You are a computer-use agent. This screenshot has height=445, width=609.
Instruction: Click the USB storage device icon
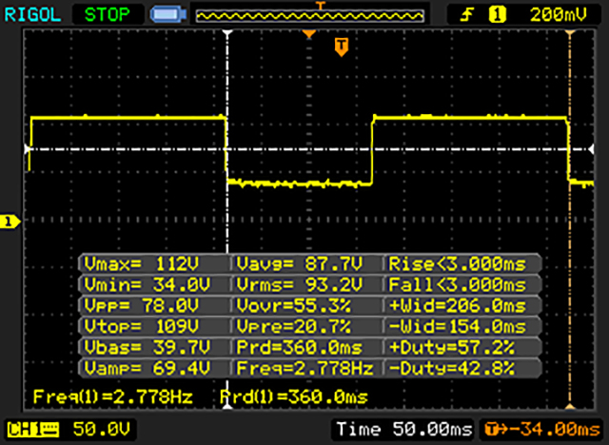coord(168,15)
